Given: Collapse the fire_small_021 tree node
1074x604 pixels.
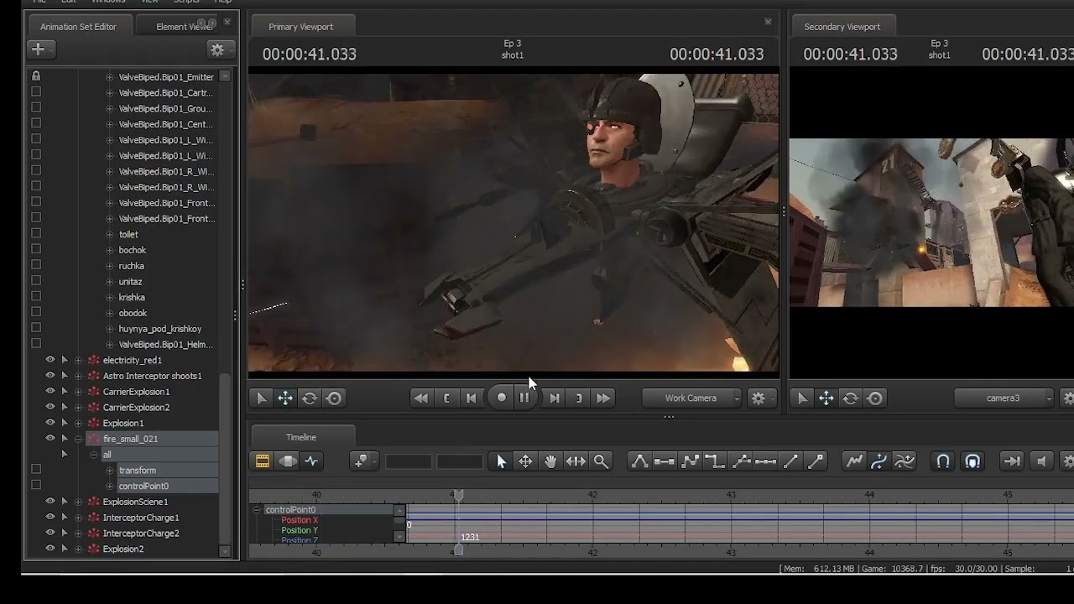Looking at the screenshot, I should [x=78, y=439].
